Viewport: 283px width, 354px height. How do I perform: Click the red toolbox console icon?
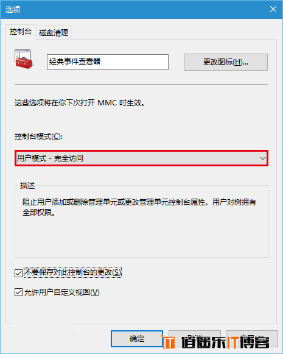24,59
